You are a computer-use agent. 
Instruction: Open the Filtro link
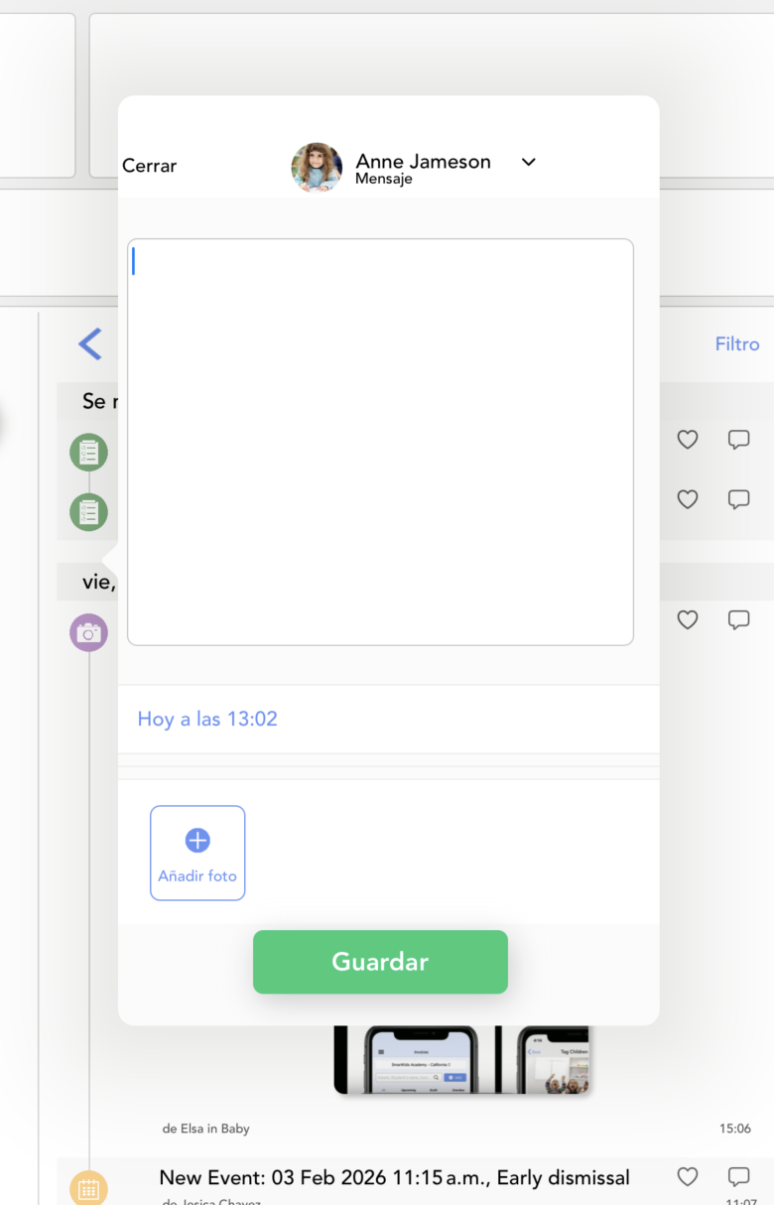pyautogui.click(x=737, y=344)
